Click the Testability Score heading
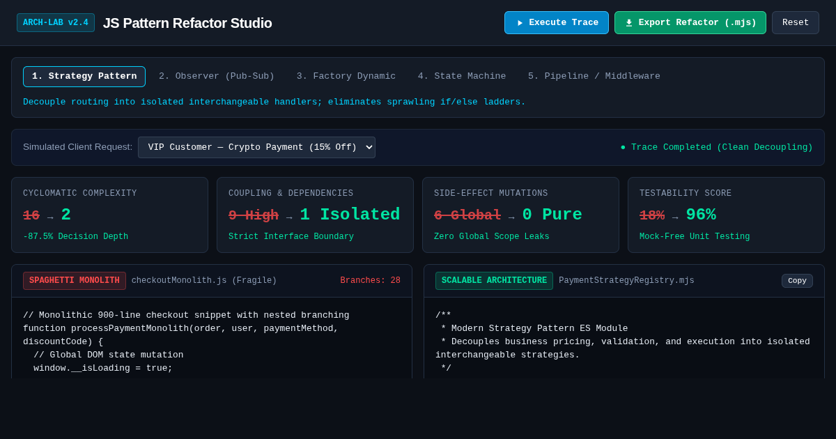Image resolution: width=836 pixels, height=439 pixels. (x=686, y=194)
